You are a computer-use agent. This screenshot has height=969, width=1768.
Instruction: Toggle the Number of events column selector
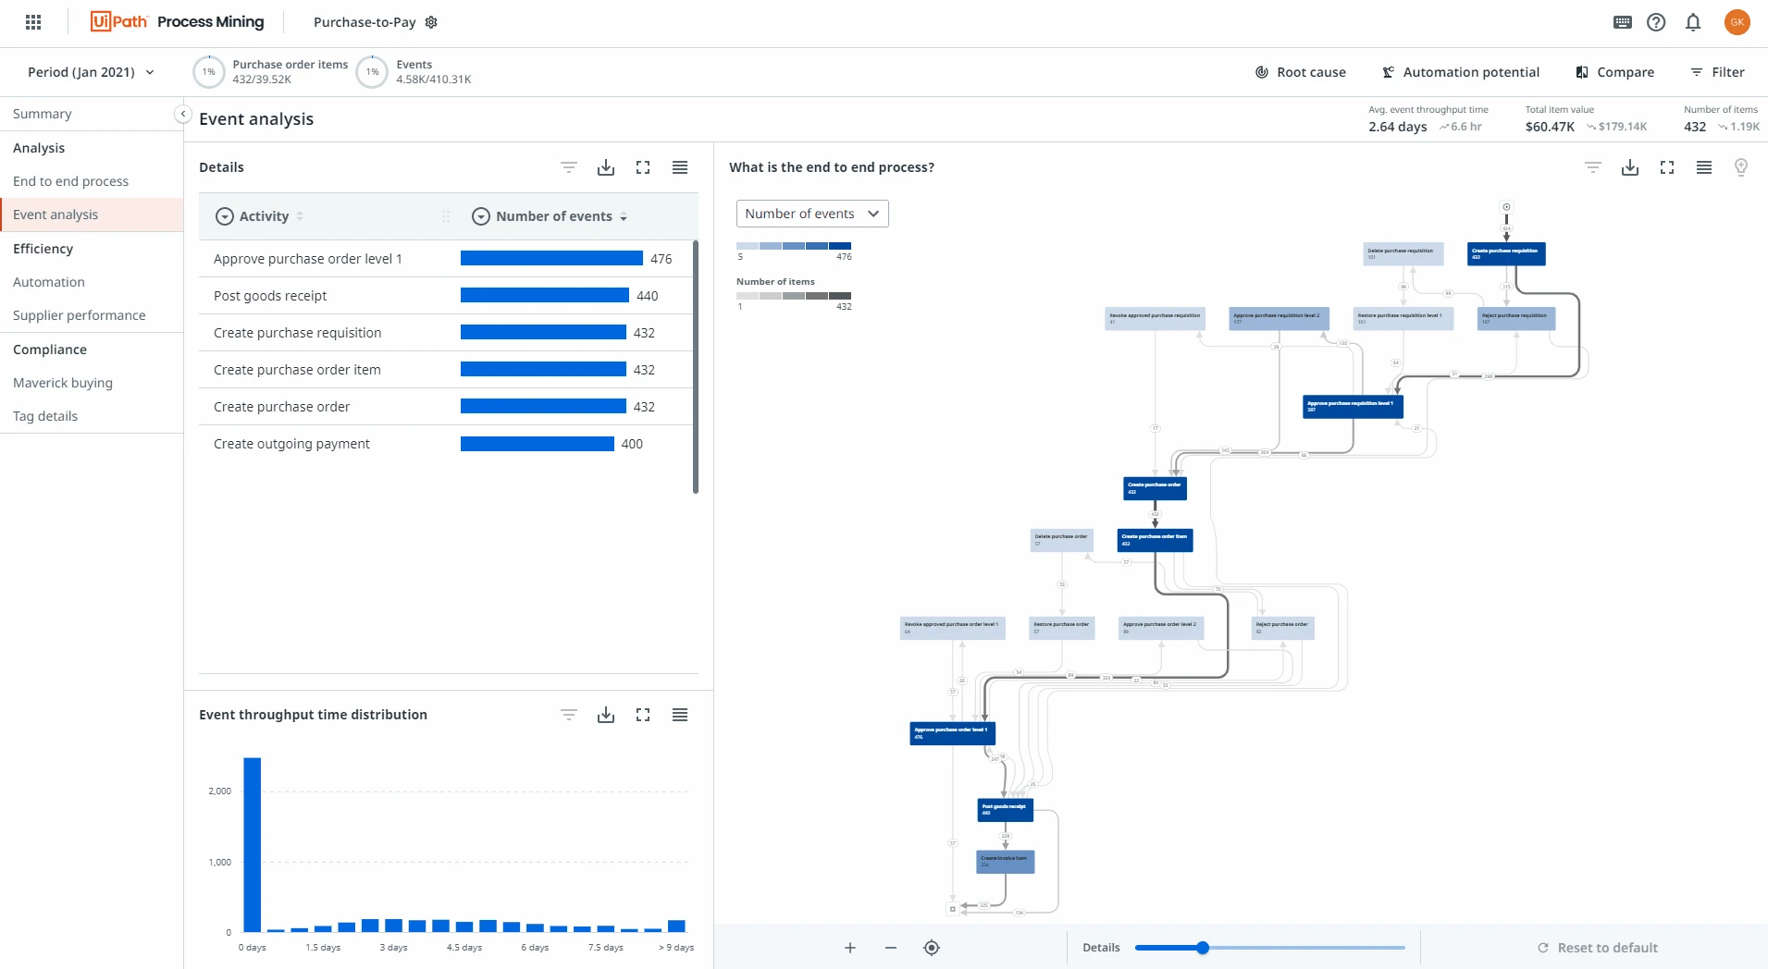pyautogui.click(x=480, y=216)
